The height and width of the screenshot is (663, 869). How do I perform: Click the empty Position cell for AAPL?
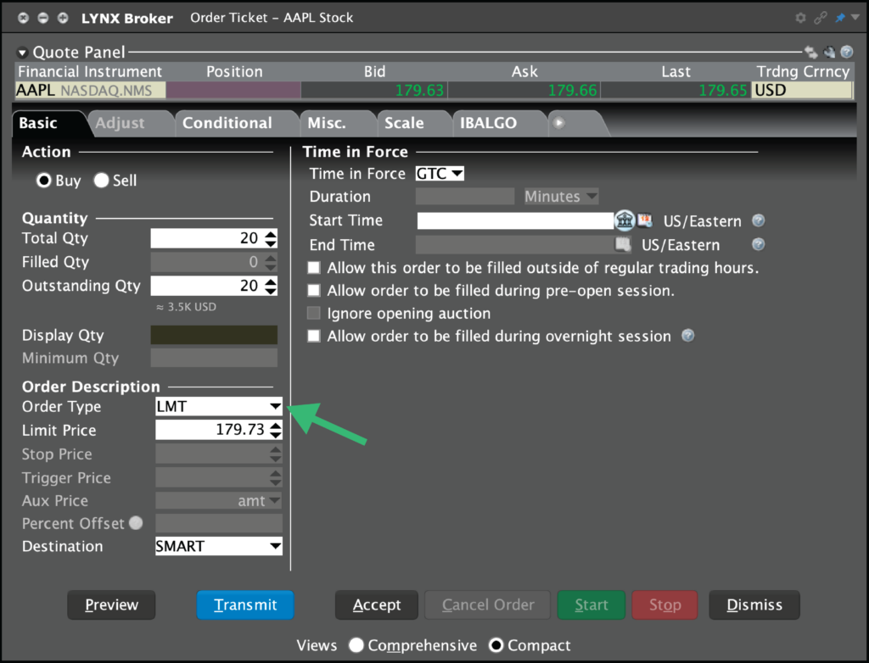[x=233, y=90]
